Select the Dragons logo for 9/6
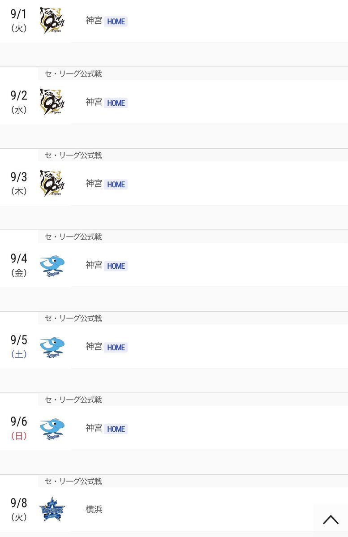The width and height of the screenshot is (348, 537). click(x=52, y=429)
